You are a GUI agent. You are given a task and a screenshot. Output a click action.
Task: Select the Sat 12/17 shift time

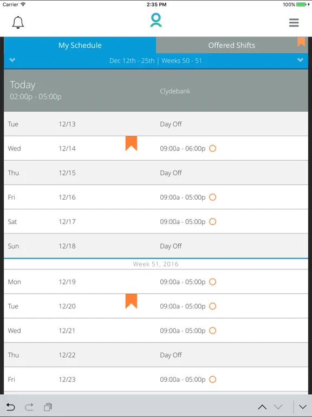(x=183, y=222)
